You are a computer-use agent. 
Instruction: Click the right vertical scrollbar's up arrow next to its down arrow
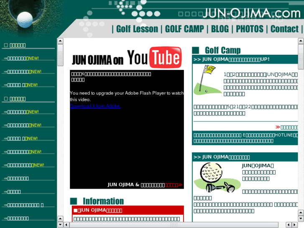[301, 213]
